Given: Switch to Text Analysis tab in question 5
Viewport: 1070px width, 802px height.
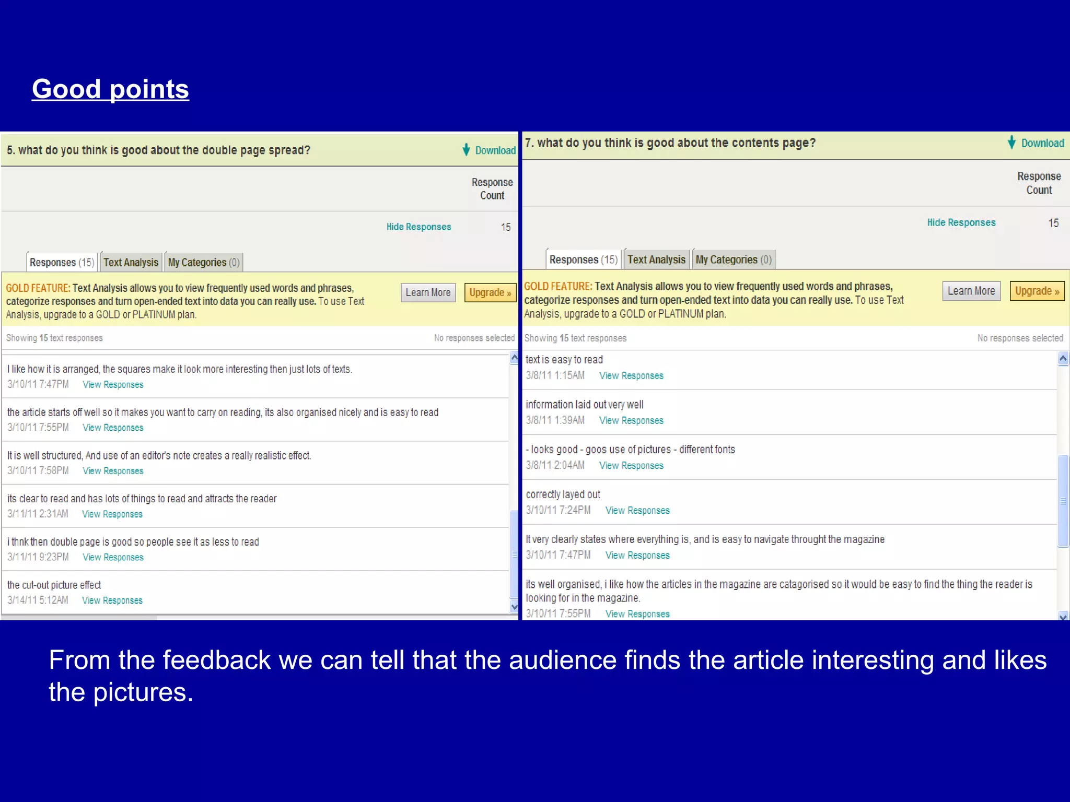Looking at the screenshot, I should click(x=131, y=262).
